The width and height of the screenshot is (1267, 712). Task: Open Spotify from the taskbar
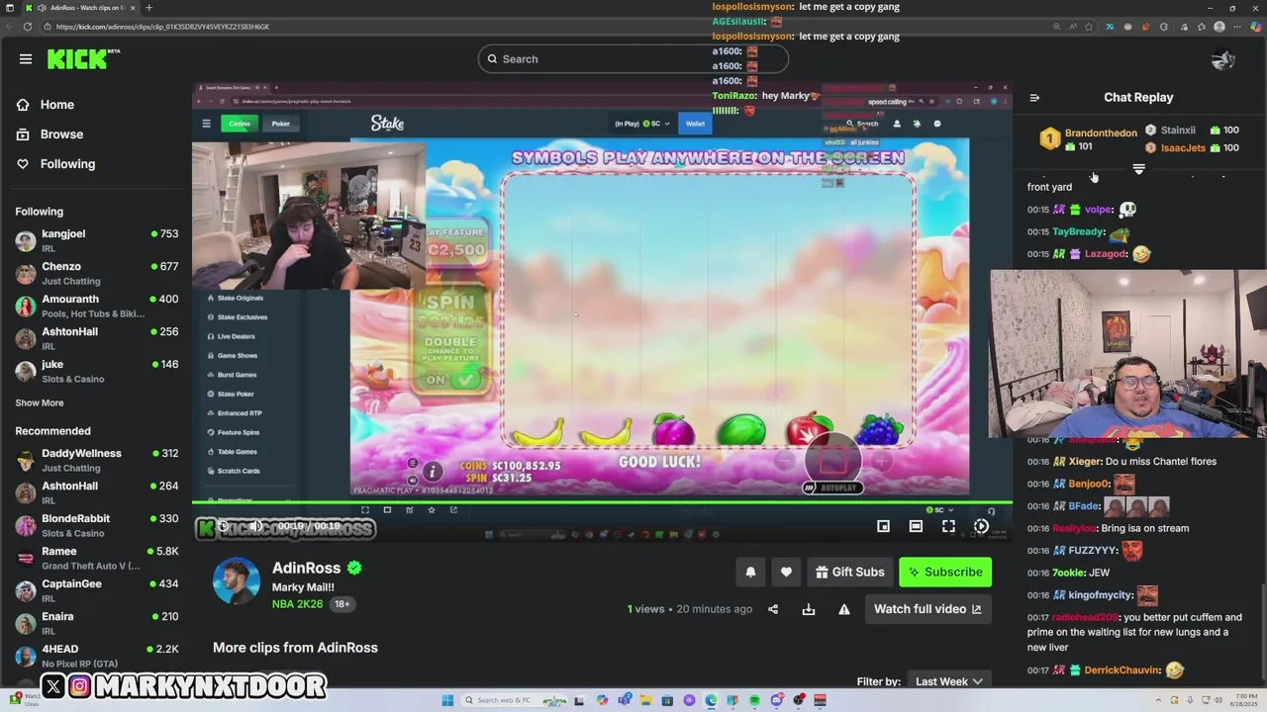coord(754,700)
